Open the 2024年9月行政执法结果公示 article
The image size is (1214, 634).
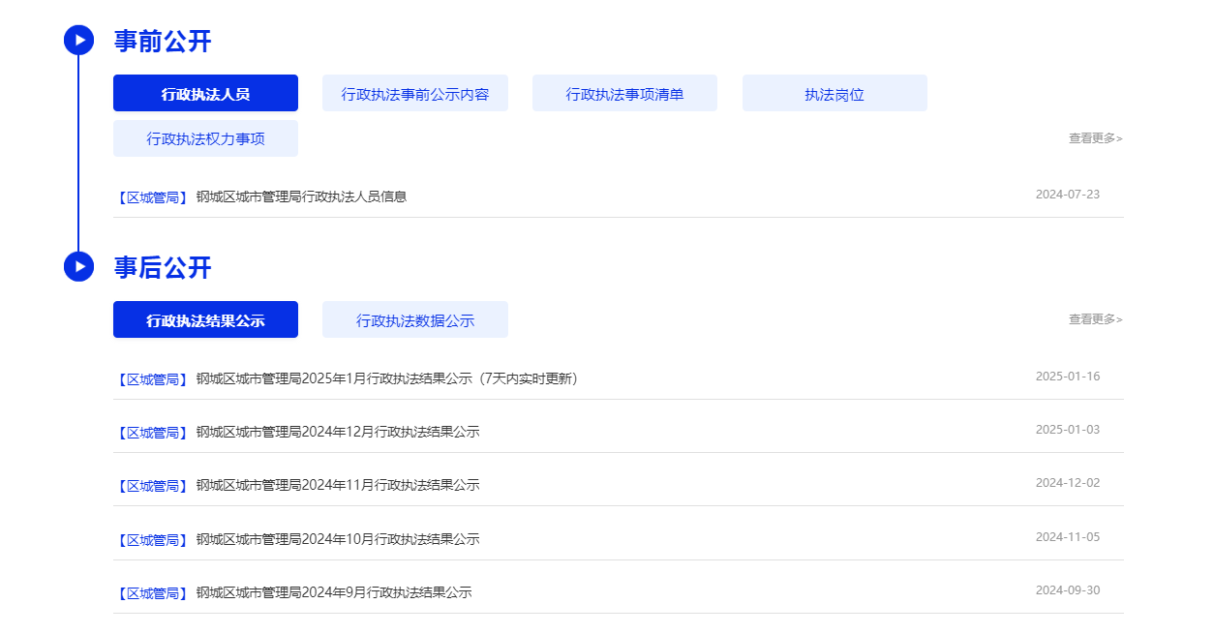[334, 592]
